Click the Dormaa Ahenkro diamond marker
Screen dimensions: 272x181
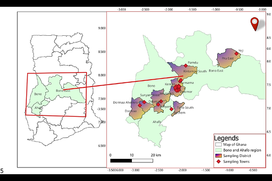coord(144,102)
